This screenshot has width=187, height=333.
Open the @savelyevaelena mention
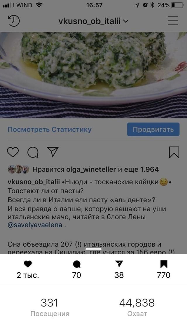(x=35, y=225)
